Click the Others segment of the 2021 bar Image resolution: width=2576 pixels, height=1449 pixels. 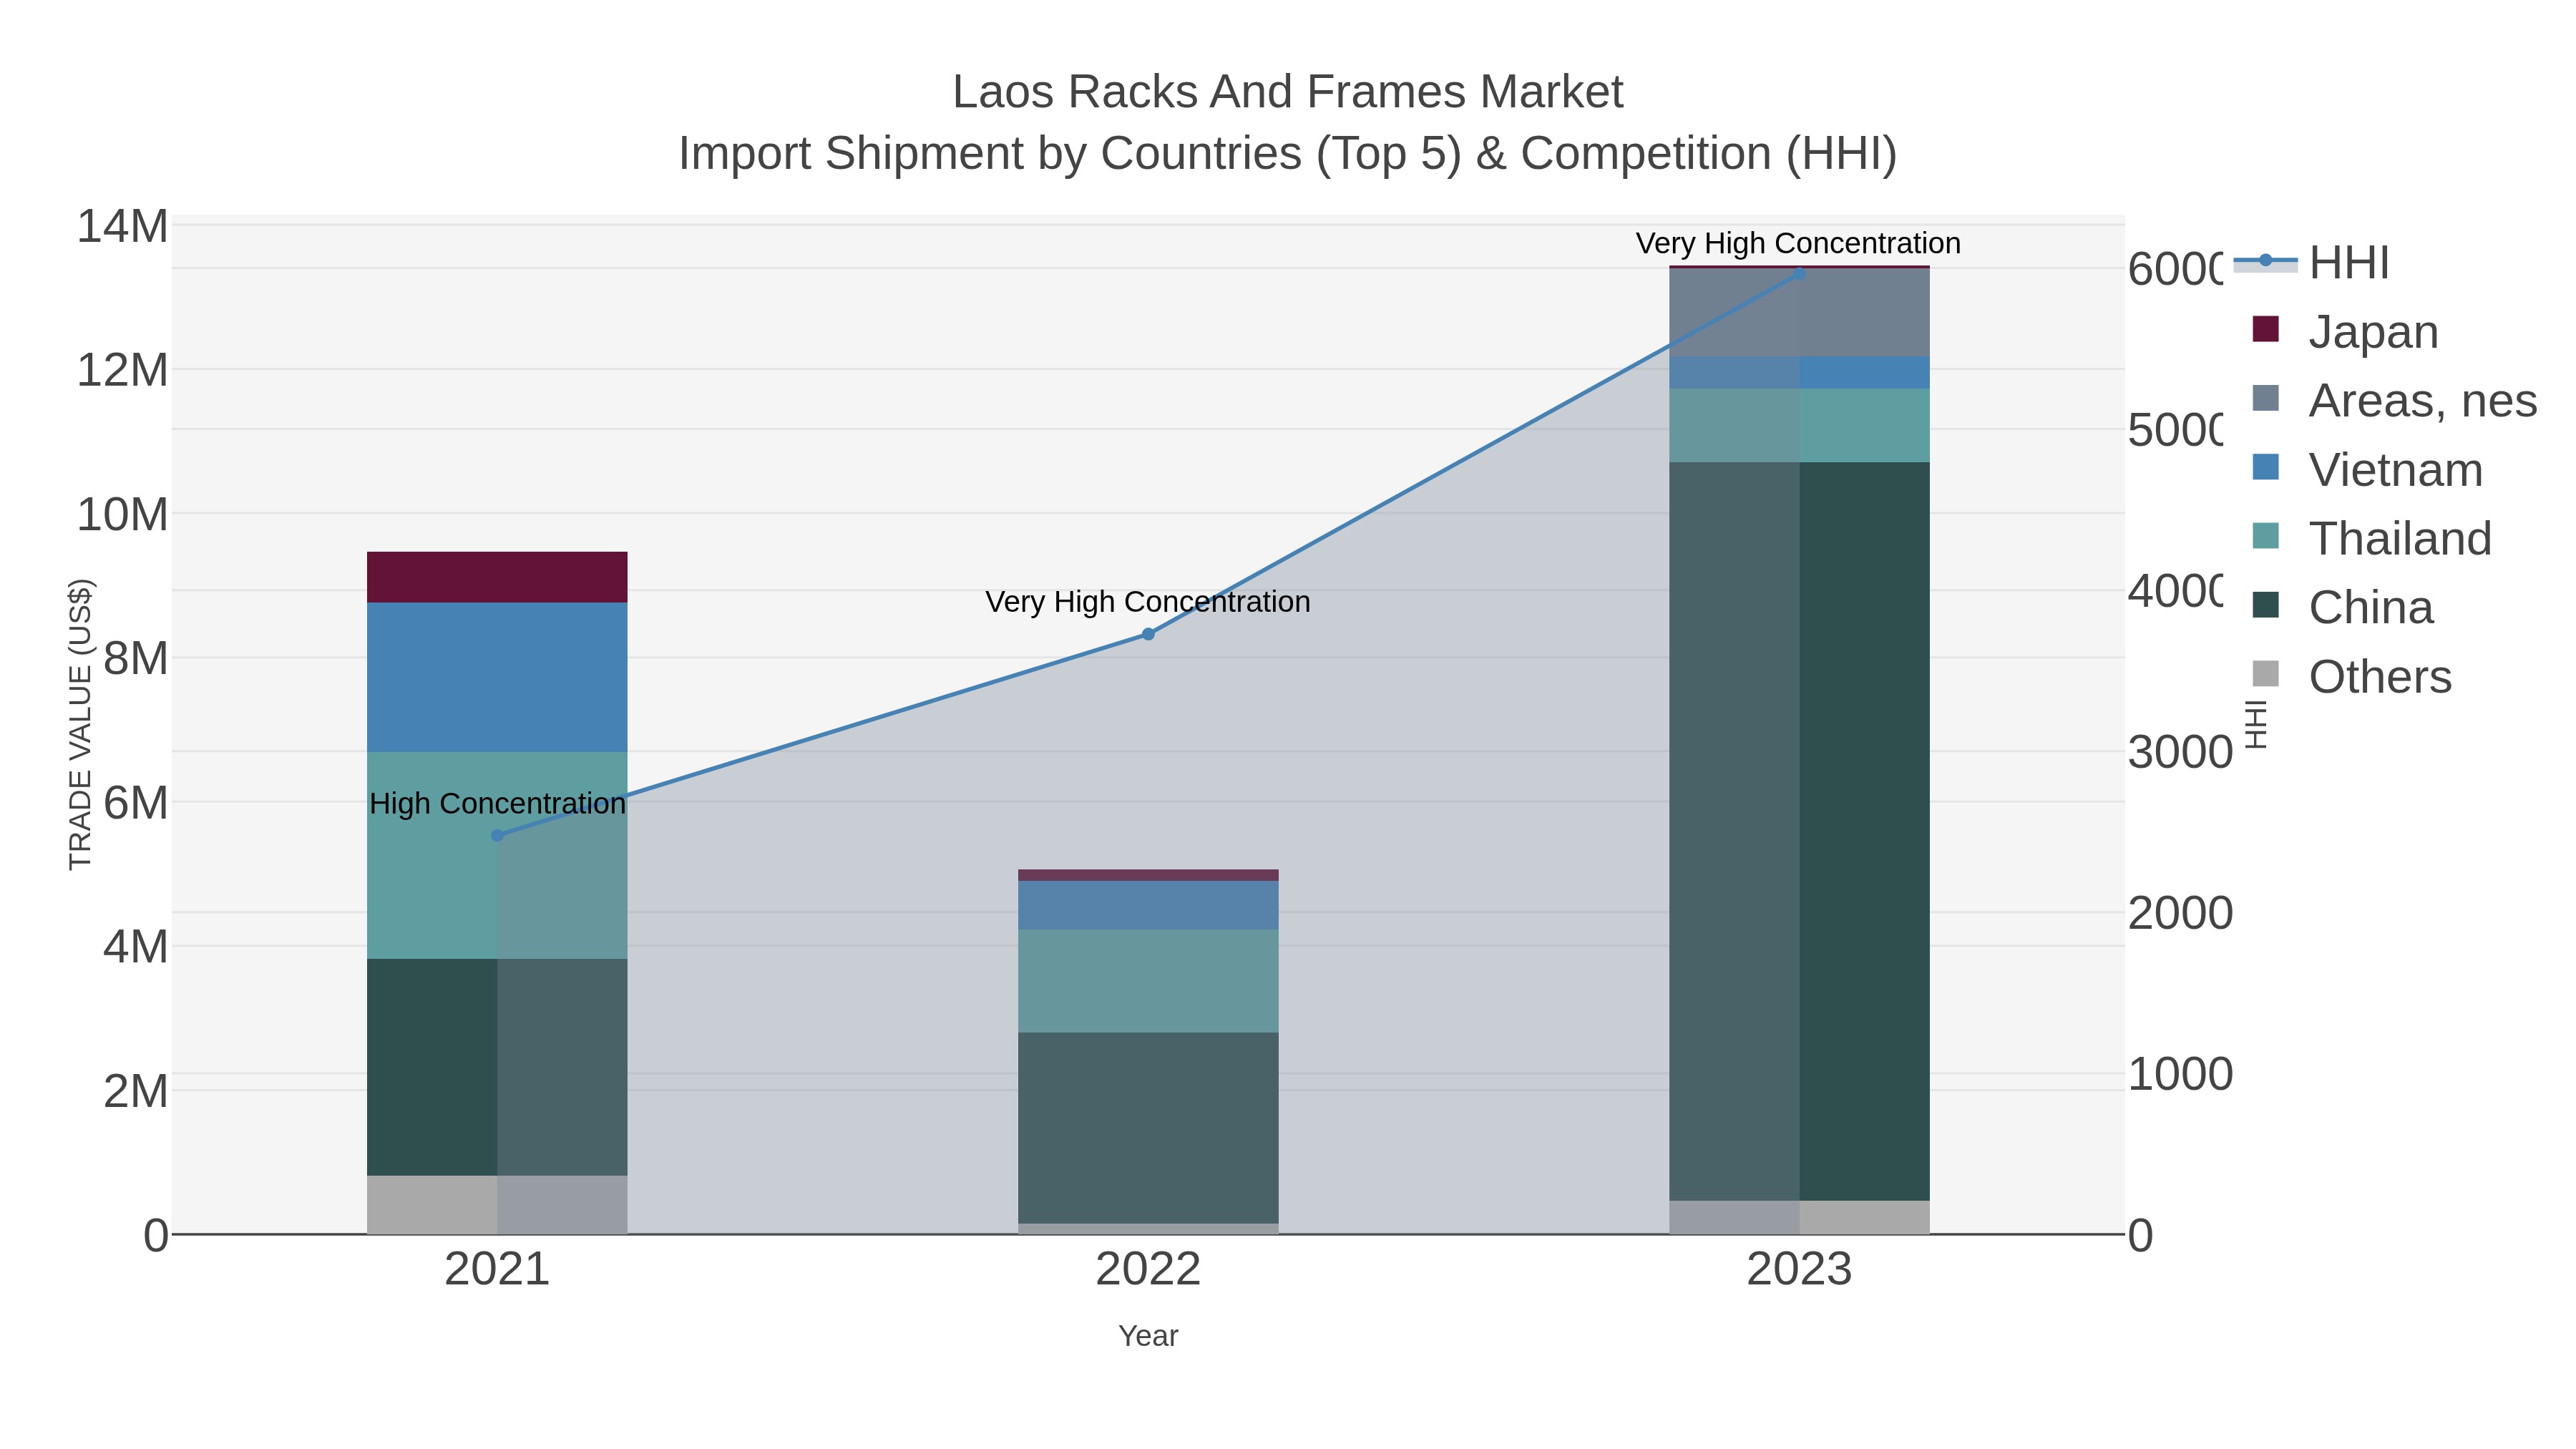click(497, 1205)
